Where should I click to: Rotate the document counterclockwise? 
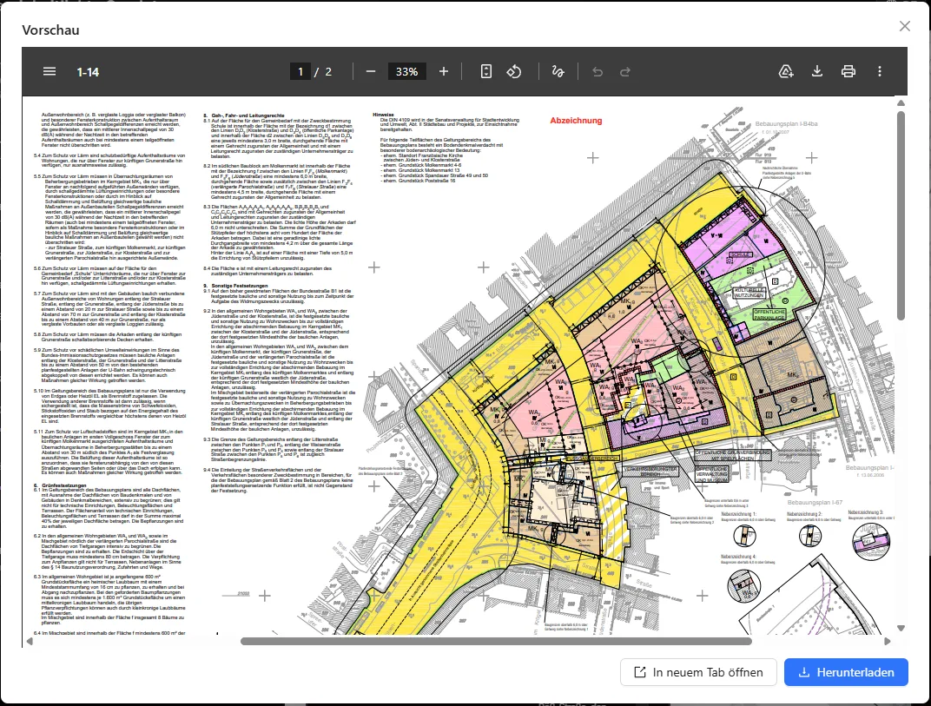[513, 71]
